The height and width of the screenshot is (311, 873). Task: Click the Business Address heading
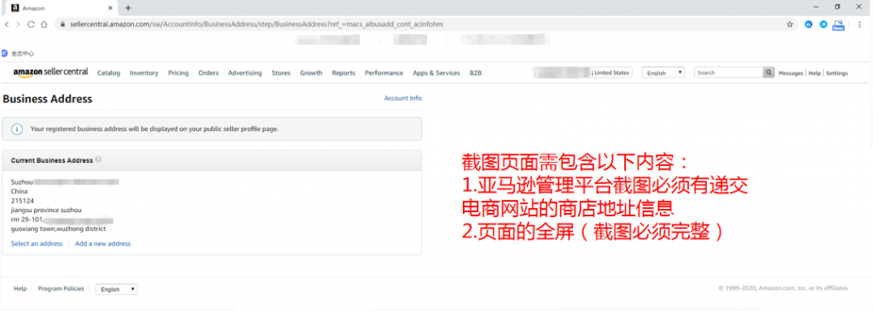(48, 99)
